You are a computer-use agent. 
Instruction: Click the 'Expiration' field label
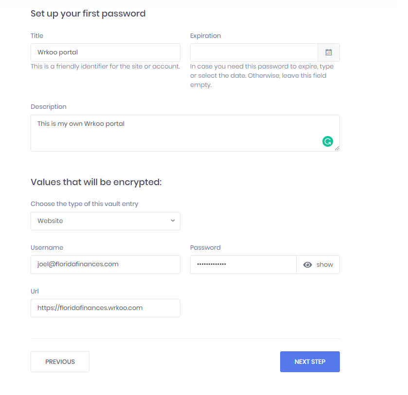click(x=205, y=35)
